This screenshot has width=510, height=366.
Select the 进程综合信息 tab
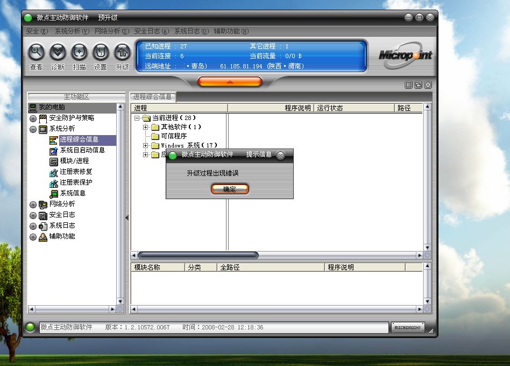[153, 97]
